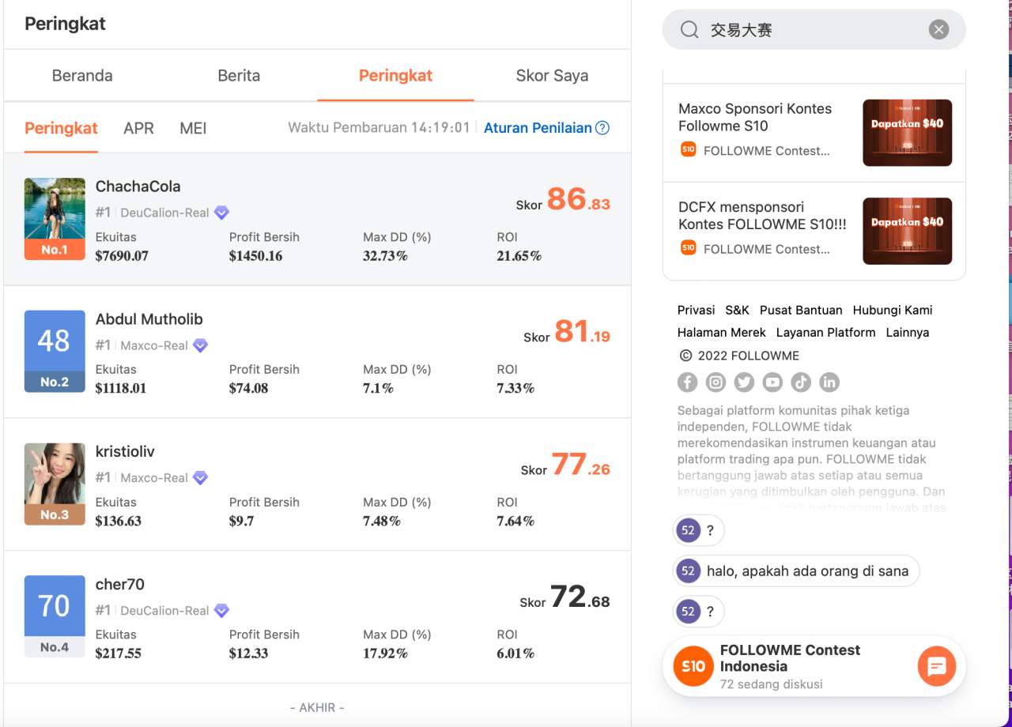The height and width of the screenshot is (727, 1012).
Task: Click the 'Waktu Pembaruan 14:19:01' timestamp
Action: pyautogui.click(x=379, y=128)
